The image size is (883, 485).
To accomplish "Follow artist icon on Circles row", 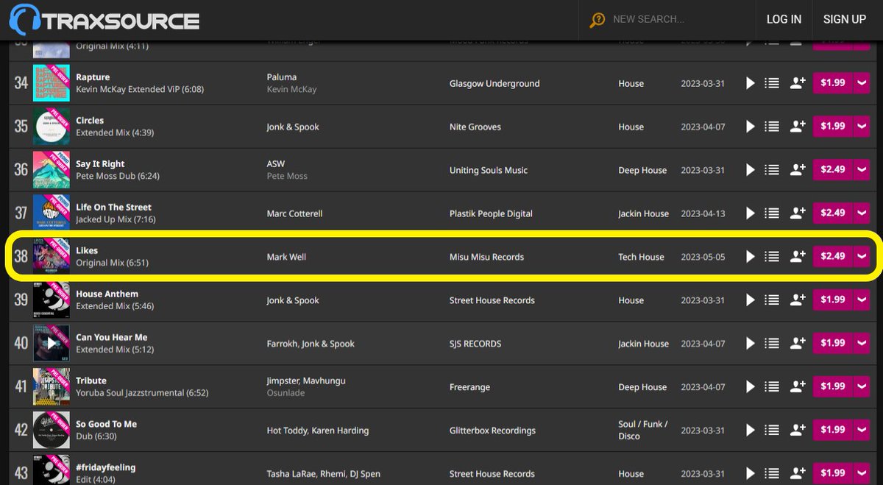I will point(798,127).
